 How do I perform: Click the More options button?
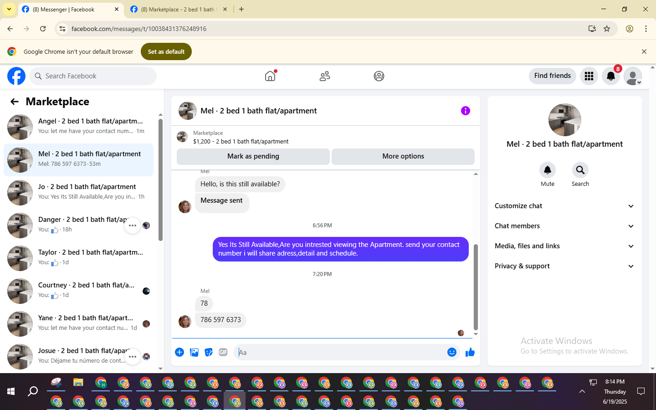(x=403, y=156)
